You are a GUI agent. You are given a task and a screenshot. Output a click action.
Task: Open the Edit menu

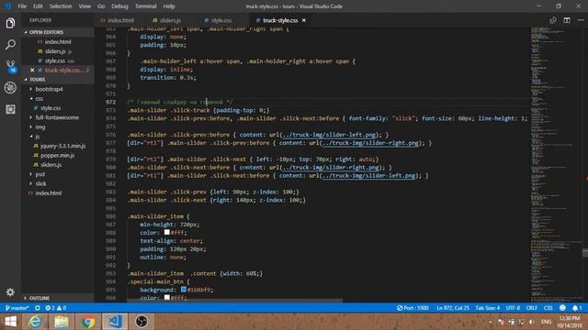point(38,6)
